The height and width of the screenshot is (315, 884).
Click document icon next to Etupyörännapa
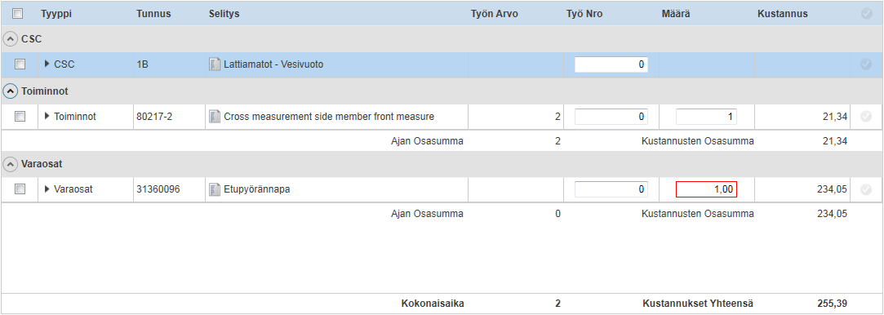(214, 190)
